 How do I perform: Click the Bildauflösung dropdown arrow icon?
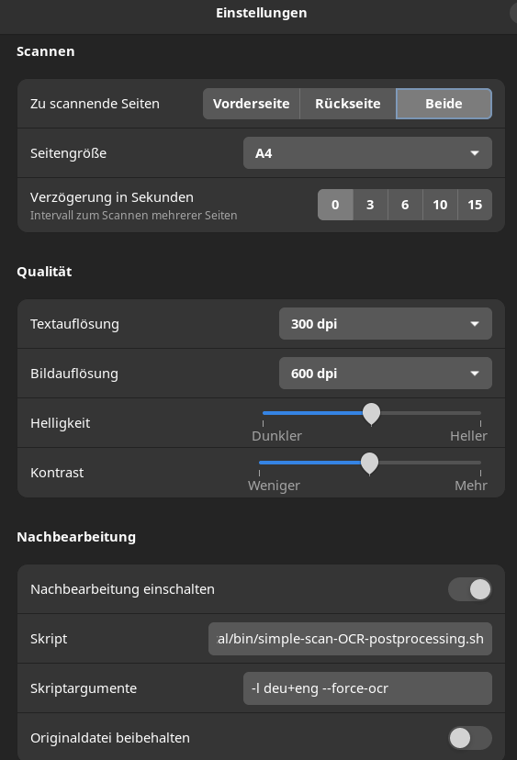[x=475, y=374]
